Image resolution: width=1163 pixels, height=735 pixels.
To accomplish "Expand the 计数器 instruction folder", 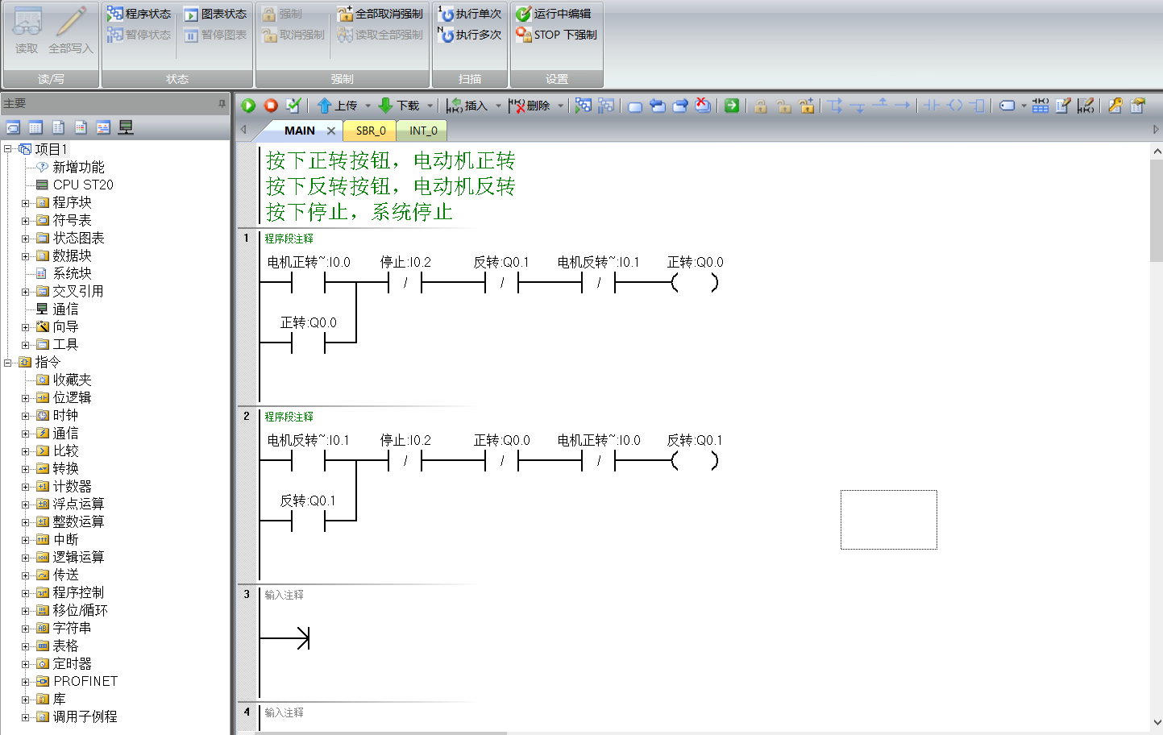I will click(x=26, y=487).
